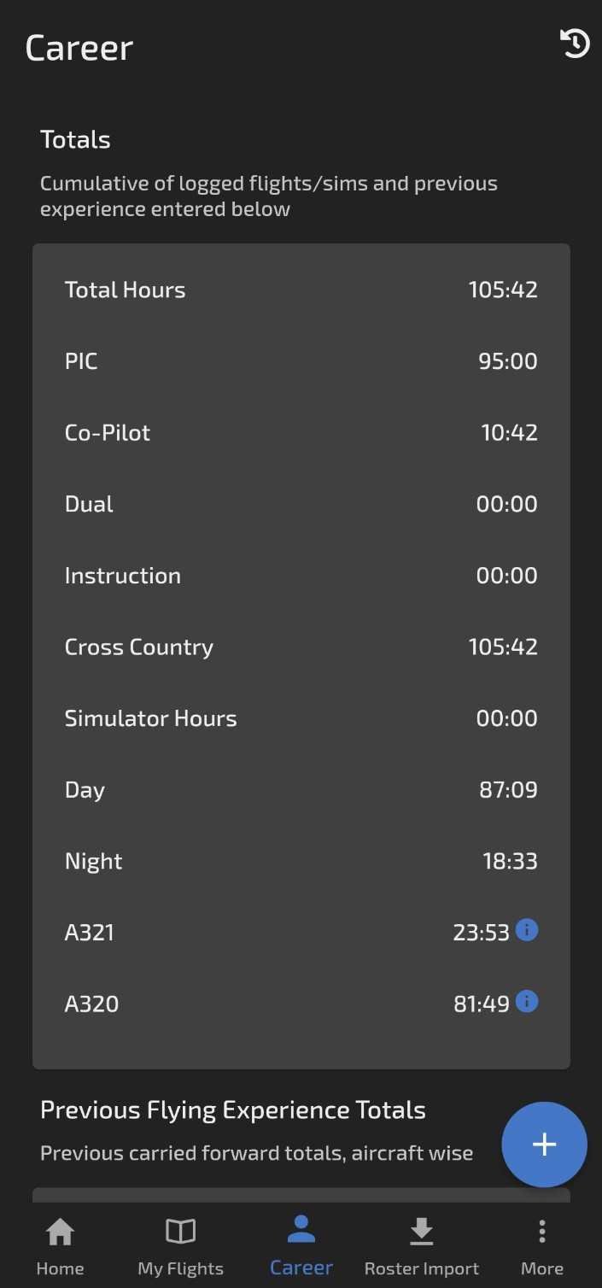Select the PIC hours row

click(301, 361)
